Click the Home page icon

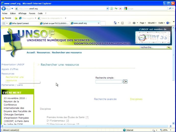pyautogui.click(x=115, y=23)
